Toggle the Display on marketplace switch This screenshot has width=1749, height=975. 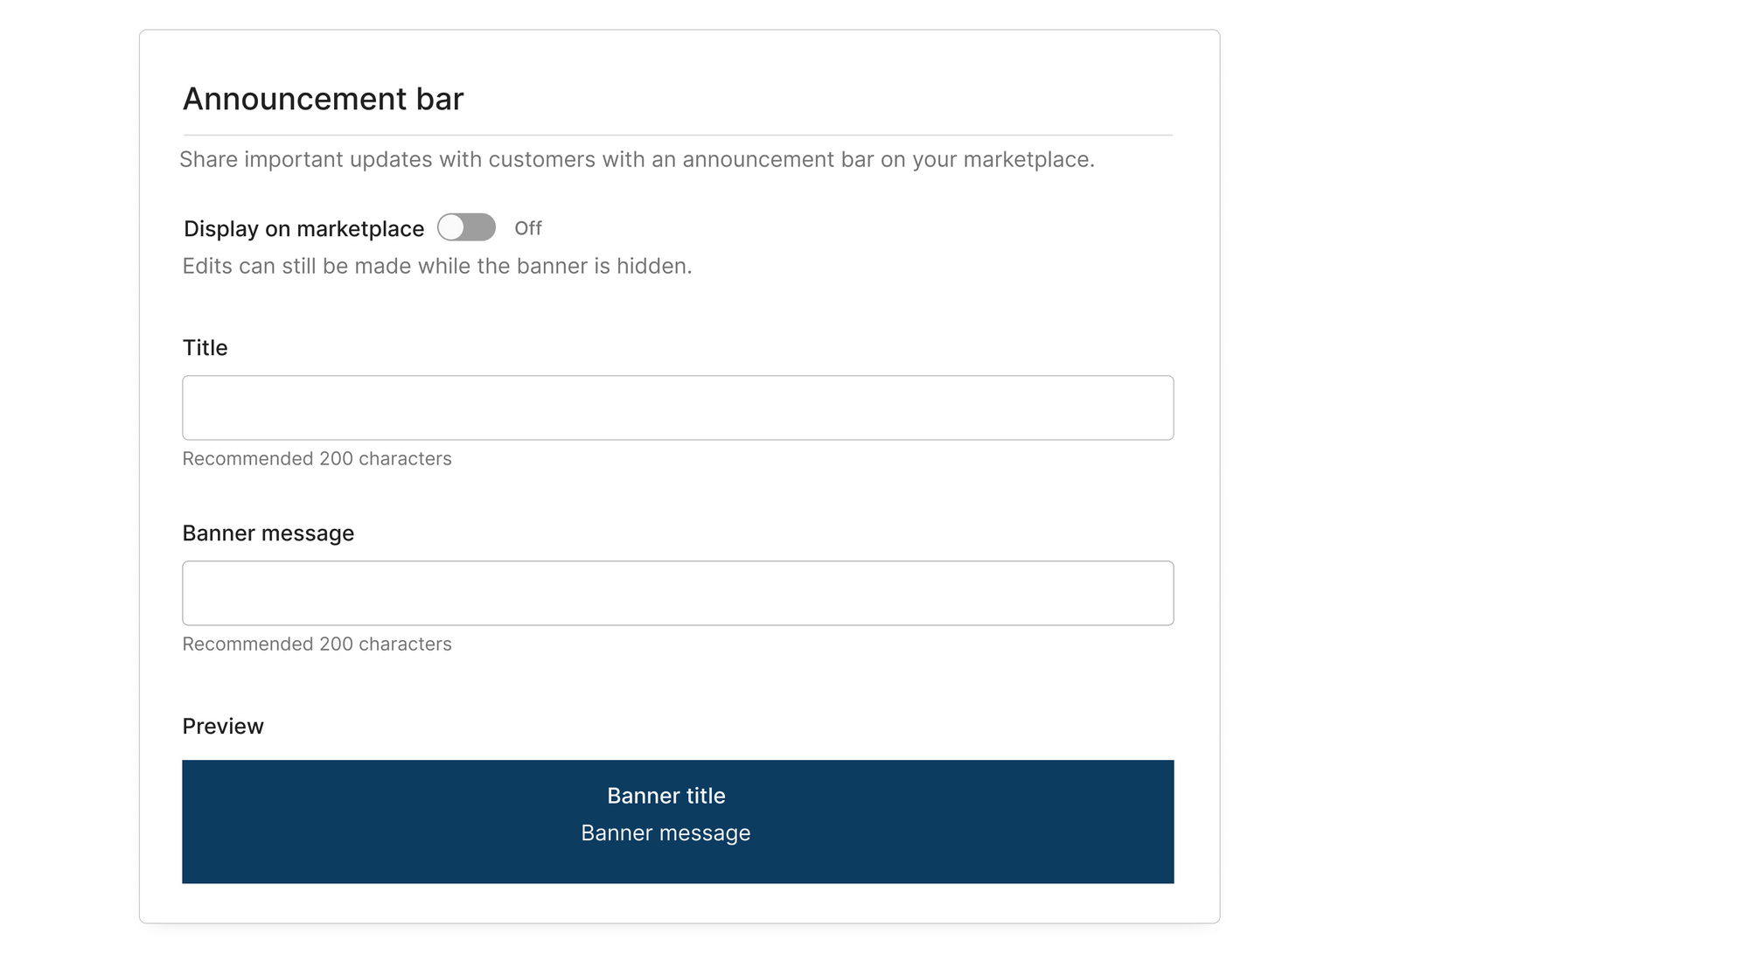[x=466, y=227]
